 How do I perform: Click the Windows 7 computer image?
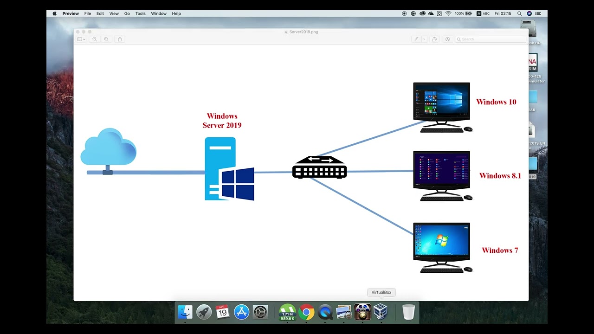point(443,248)
